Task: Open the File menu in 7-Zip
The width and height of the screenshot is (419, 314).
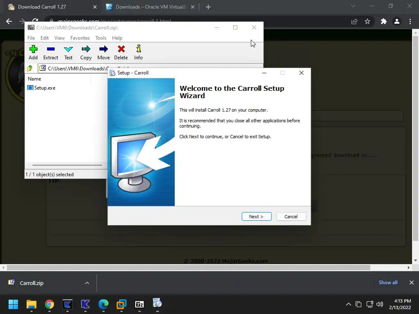Action: click(31, 38)
